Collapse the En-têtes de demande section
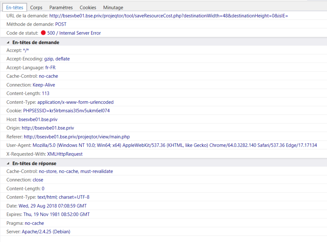327x242 pixels. coord(8,42)
